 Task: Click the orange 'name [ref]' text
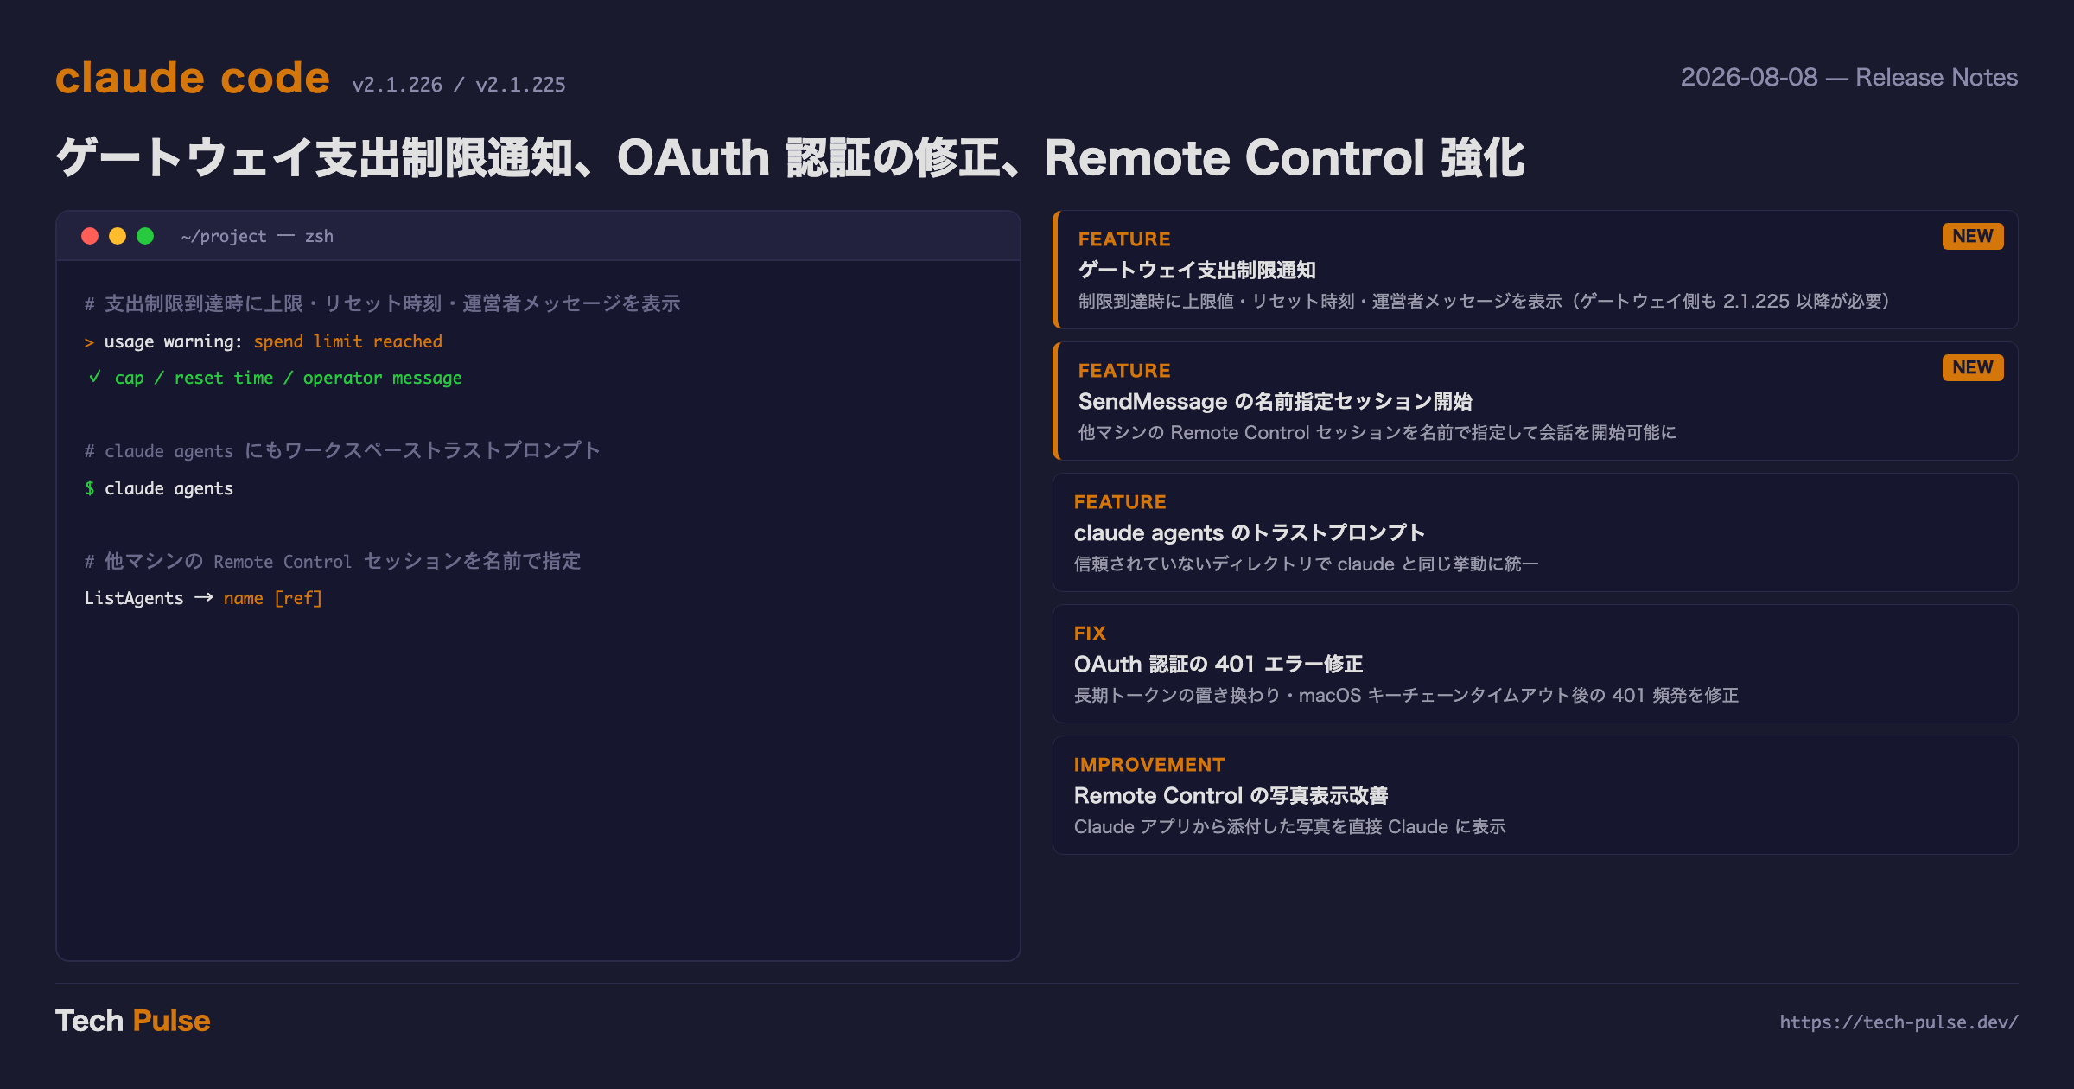pyautogui.click(x=273, y=598)
